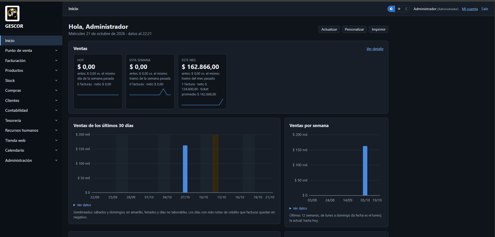Select Contabilidad in the sidebar

click(x=31, y=110)
